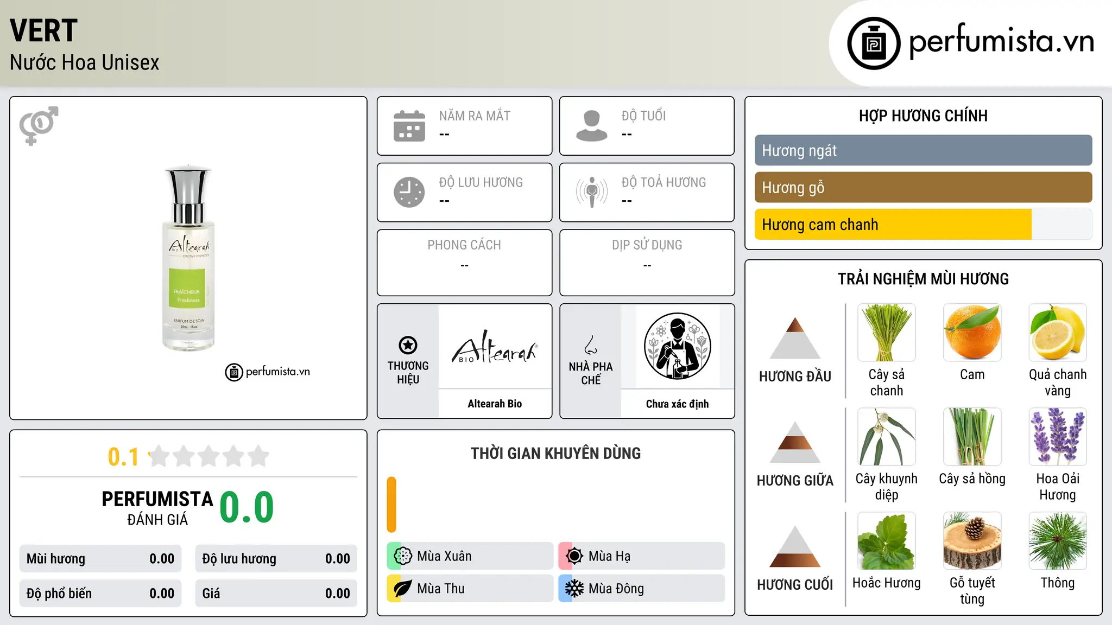Click the person icon for age group

(592, 126)
